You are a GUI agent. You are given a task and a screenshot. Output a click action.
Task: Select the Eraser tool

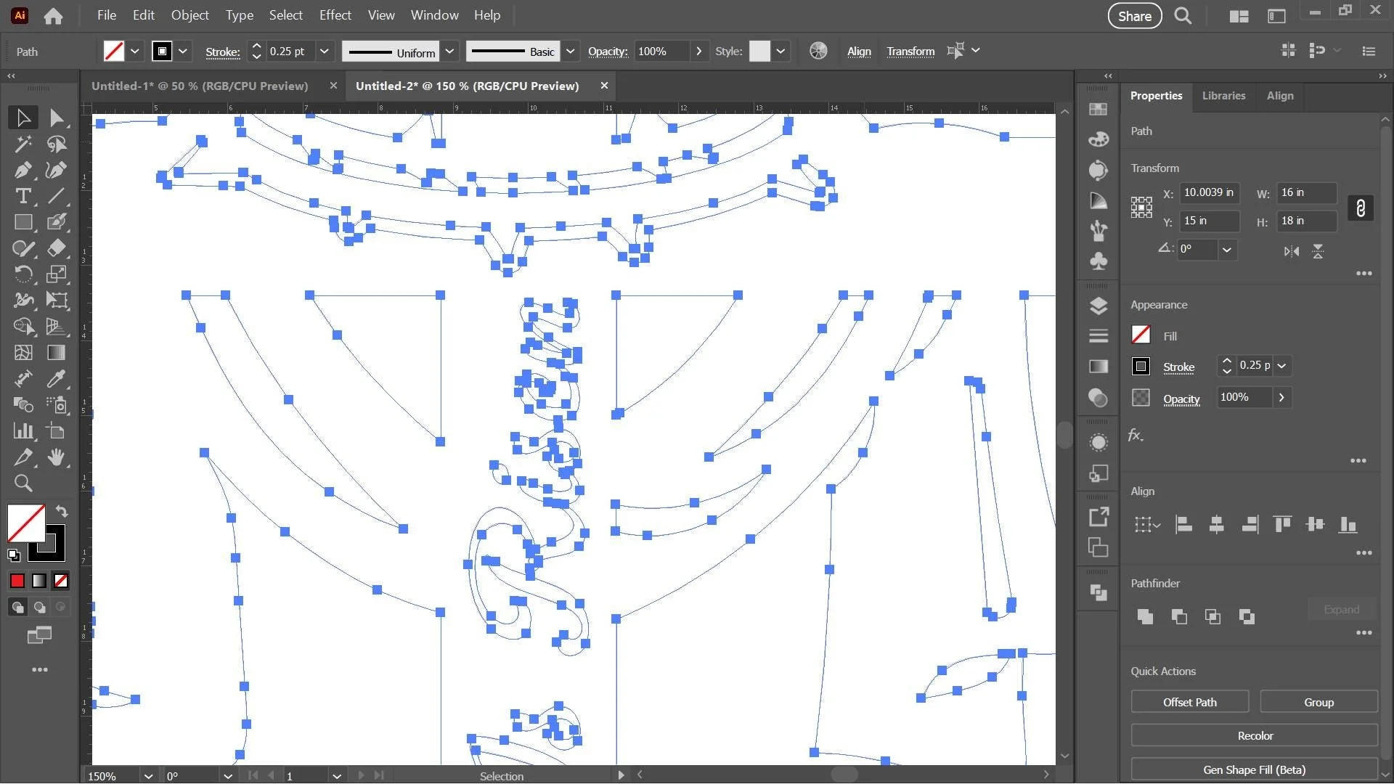point(57,248)
